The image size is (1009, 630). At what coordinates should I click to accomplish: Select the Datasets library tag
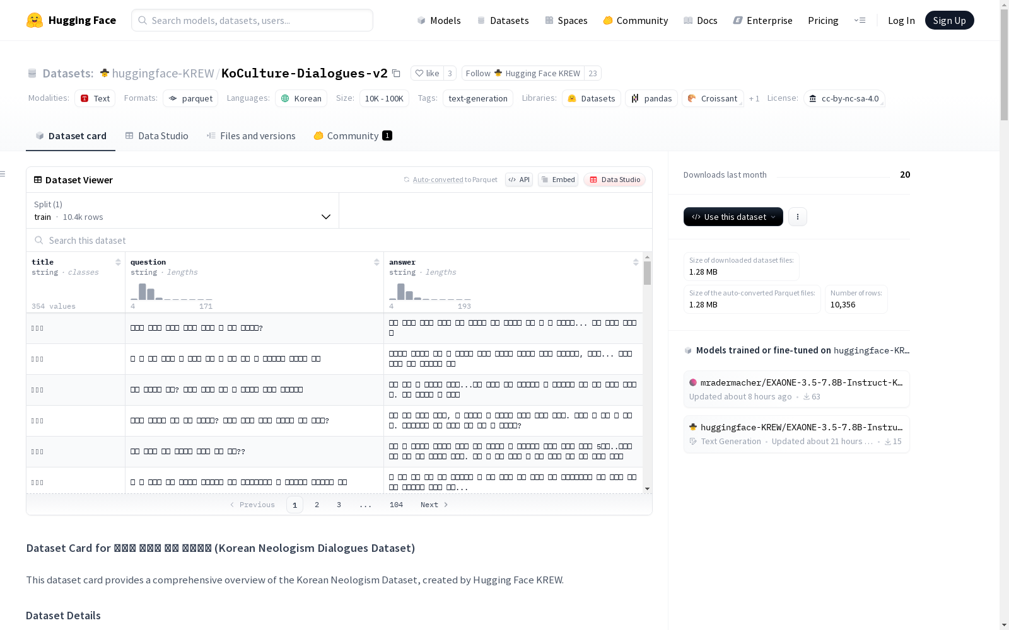(x=592, y=98)
